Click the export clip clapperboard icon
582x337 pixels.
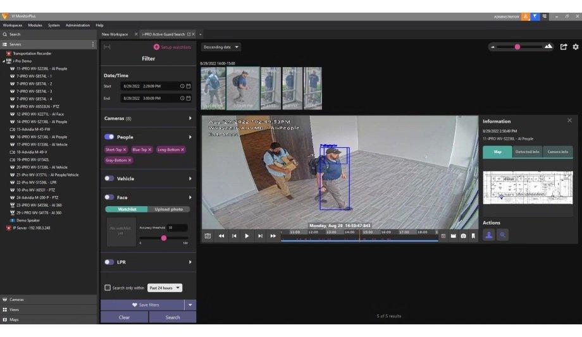(453, 236)
